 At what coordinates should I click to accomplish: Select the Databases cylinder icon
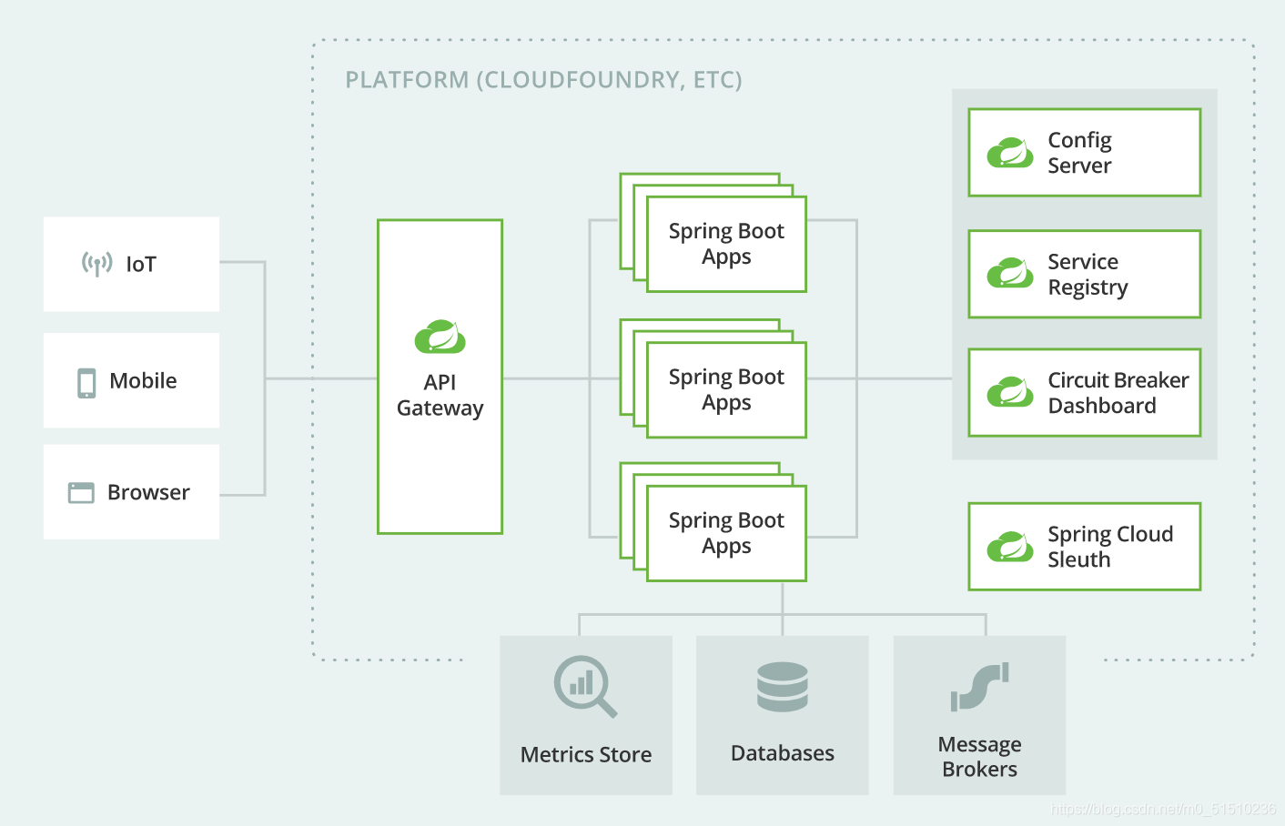783,687
